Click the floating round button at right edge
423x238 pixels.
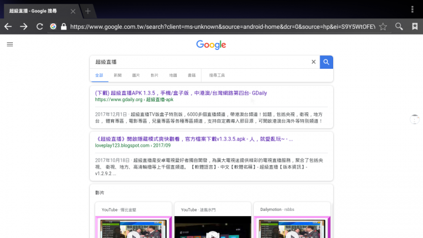coord(415,119)
